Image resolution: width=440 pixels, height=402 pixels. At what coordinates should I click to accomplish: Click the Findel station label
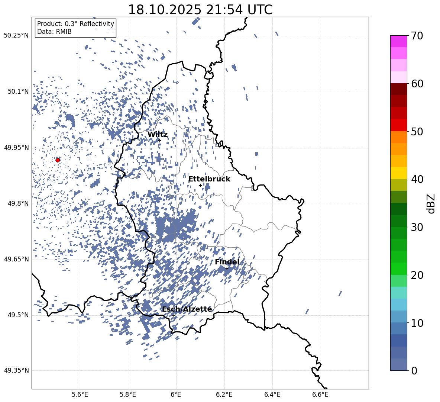[x=227, y=262]
